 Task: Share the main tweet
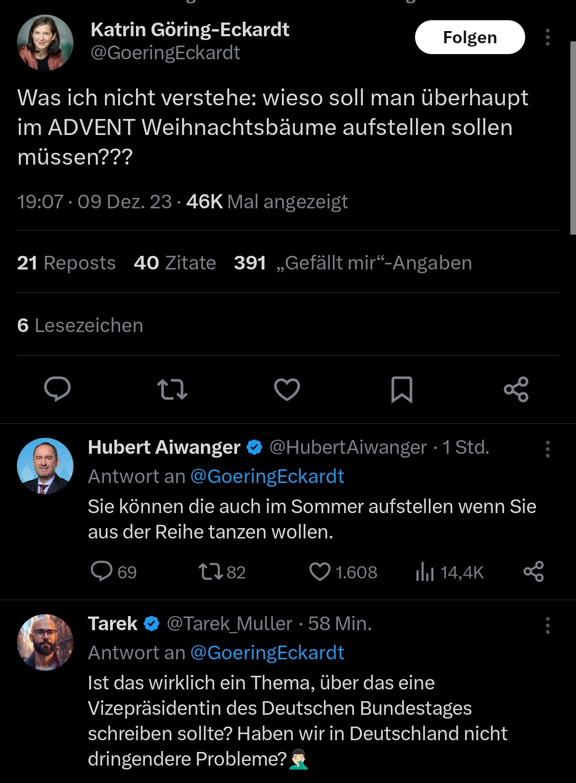516,389
